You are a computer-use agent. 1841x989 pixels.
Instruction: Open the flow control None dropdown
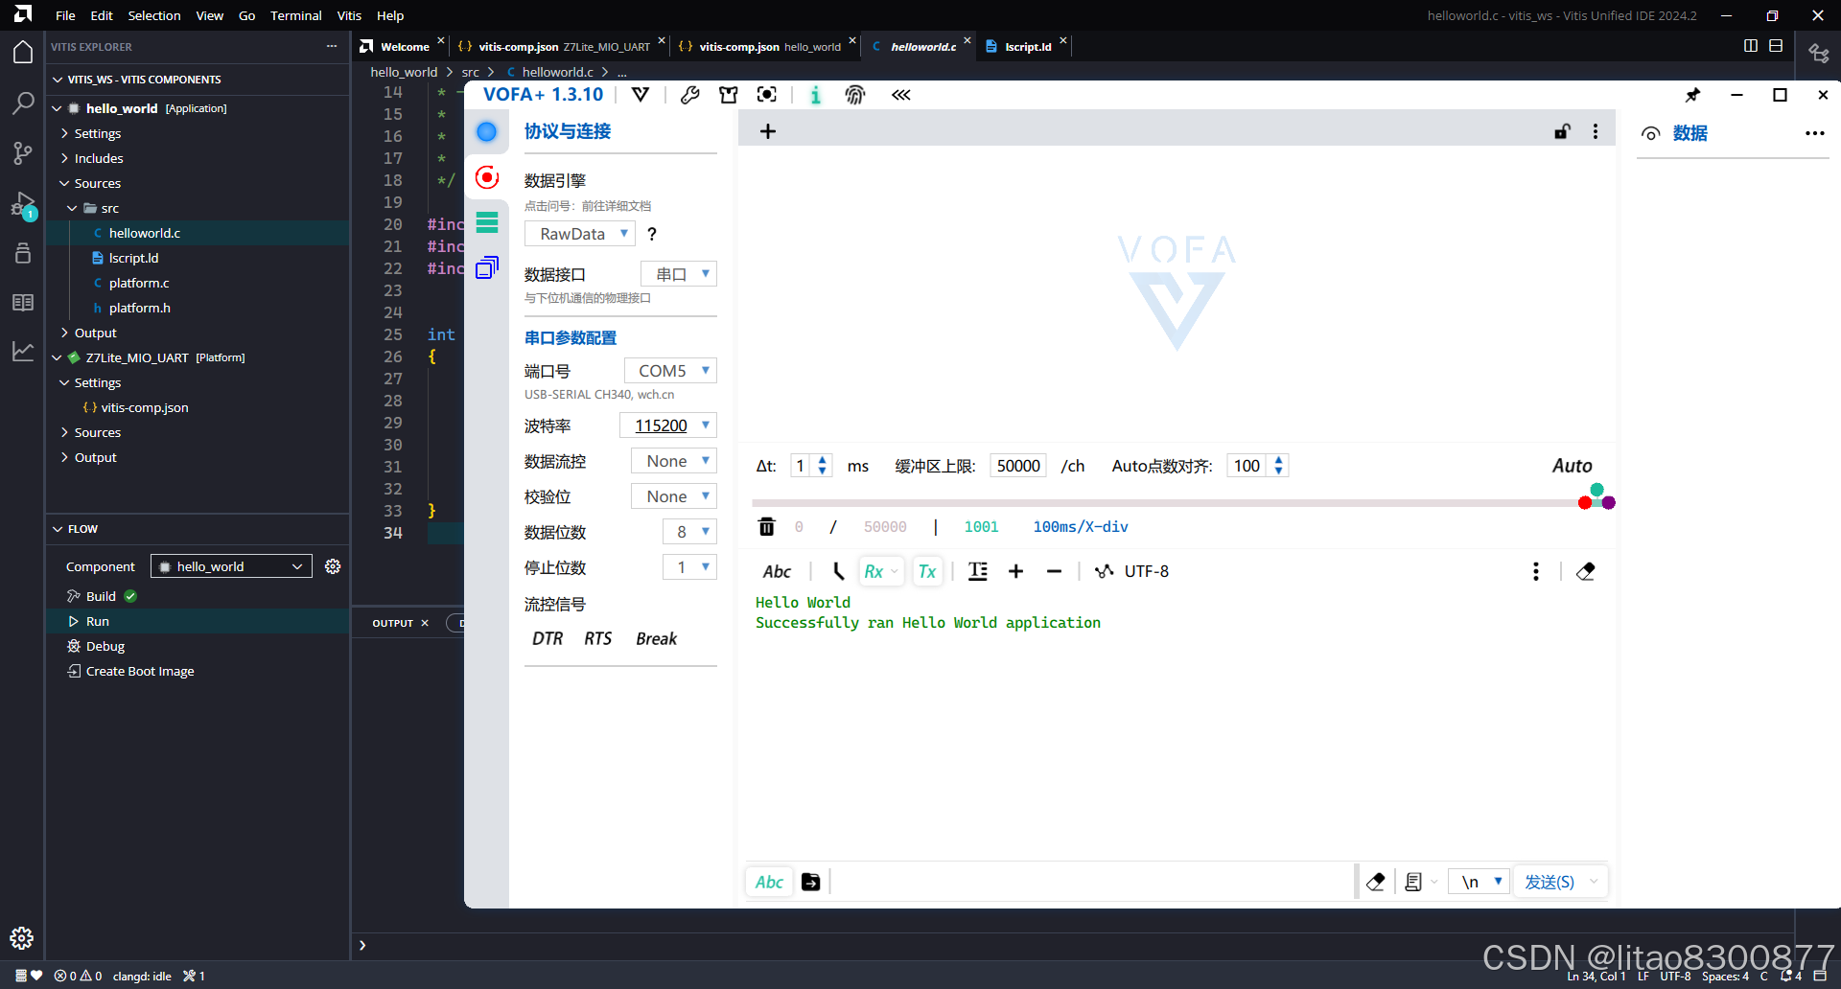click(x=674, y=461)
